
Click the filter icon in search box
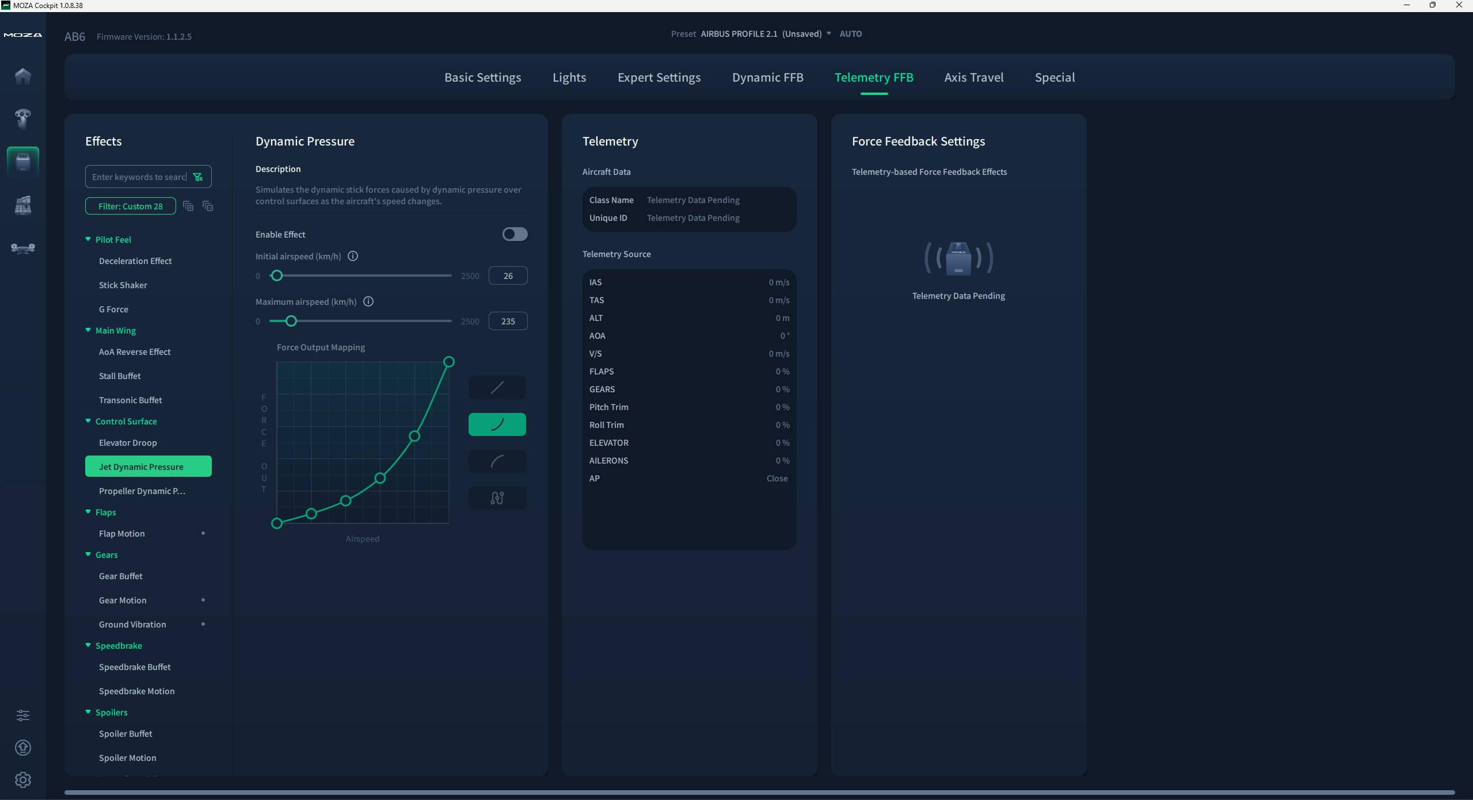(x=198, y=177)
